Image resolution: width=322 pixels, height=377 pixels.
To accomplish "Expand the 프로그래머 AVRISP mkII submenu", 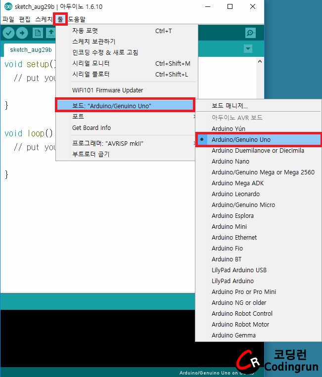I will click(x=125, y=144).
